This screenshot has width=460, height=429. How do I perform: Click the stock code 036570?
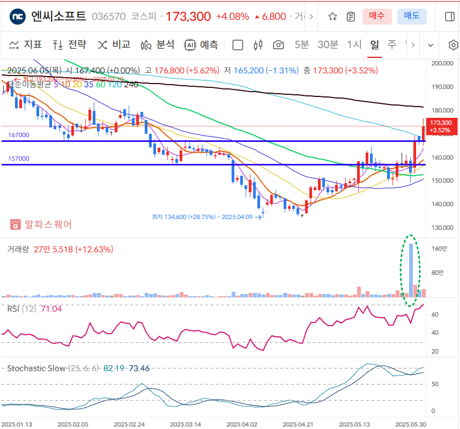tap(109, 17)
